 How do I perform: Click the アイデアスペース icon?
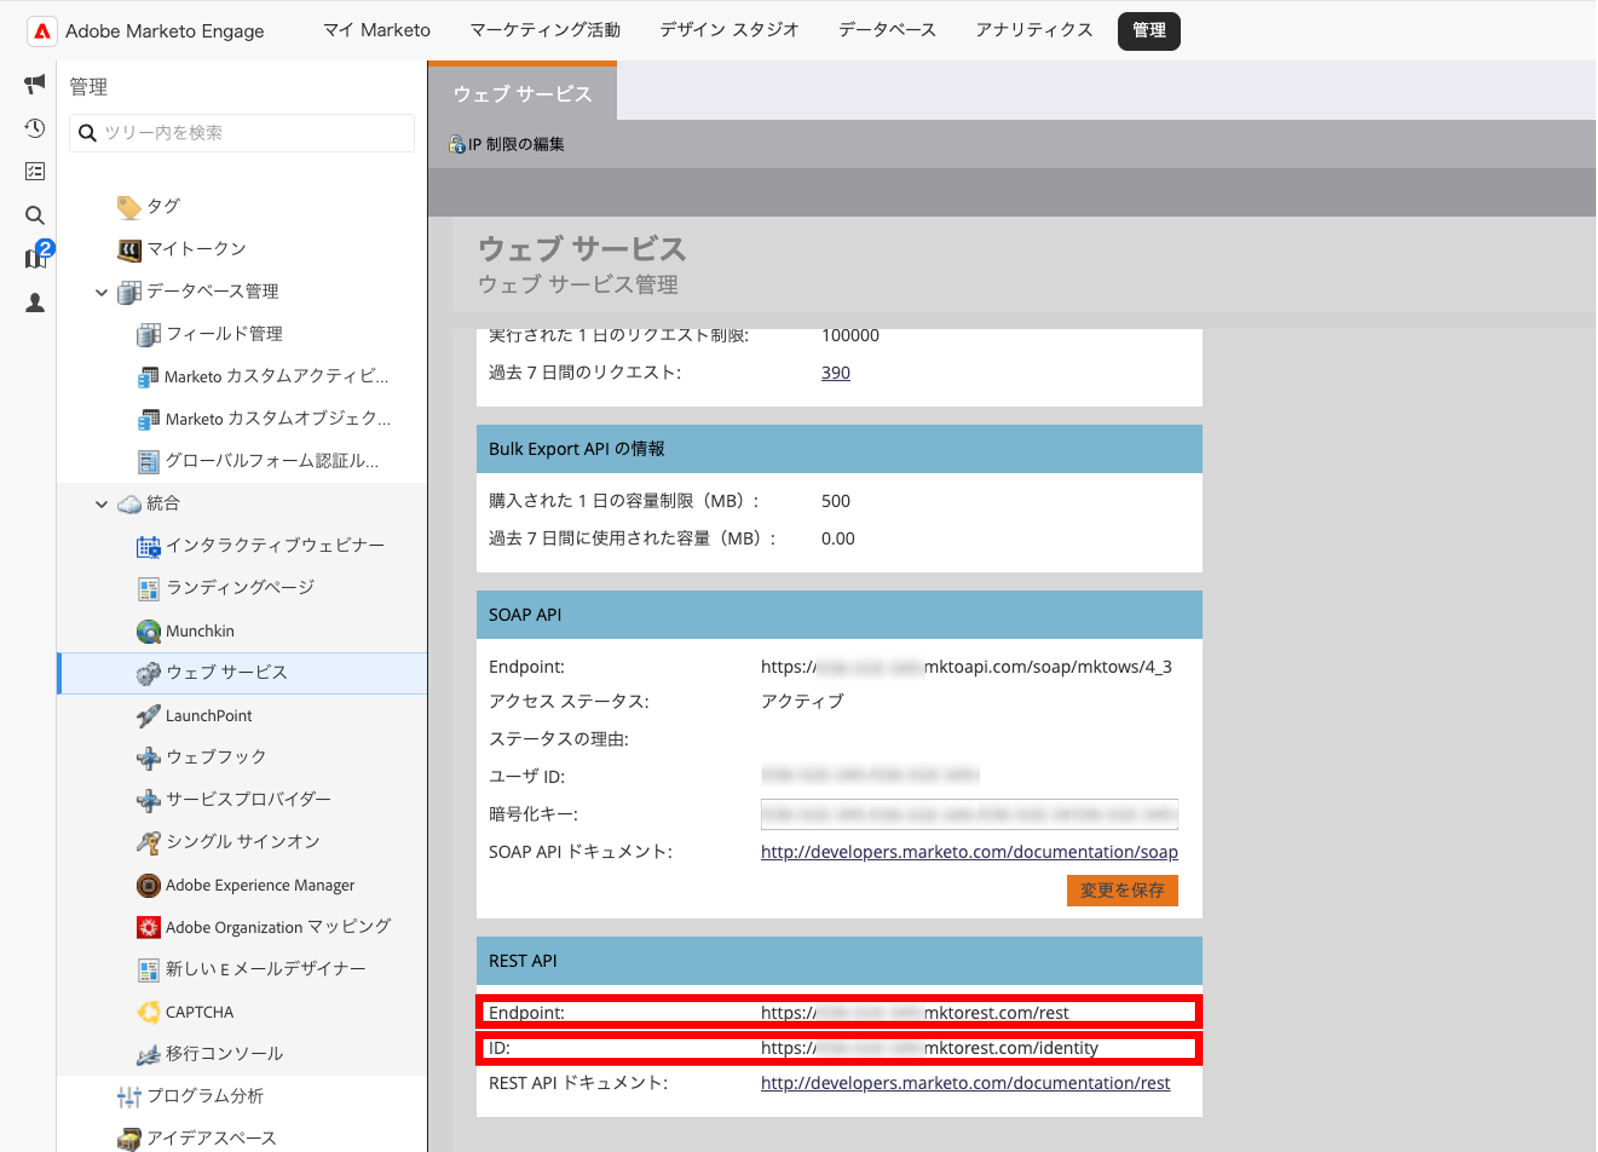129,1138
